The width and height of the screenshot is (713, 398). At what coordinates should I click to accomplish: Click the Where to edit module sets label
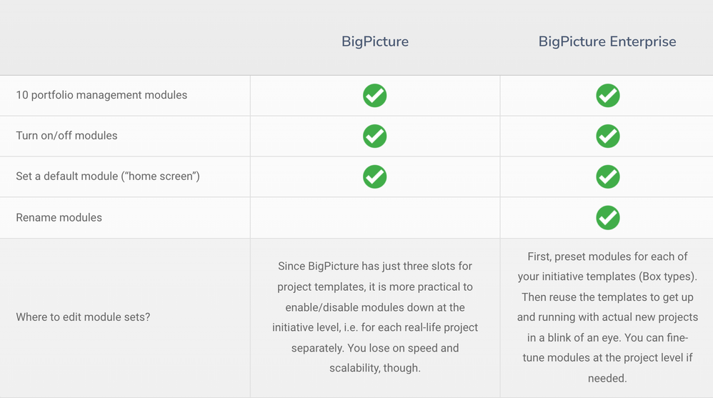click(83, 317)
